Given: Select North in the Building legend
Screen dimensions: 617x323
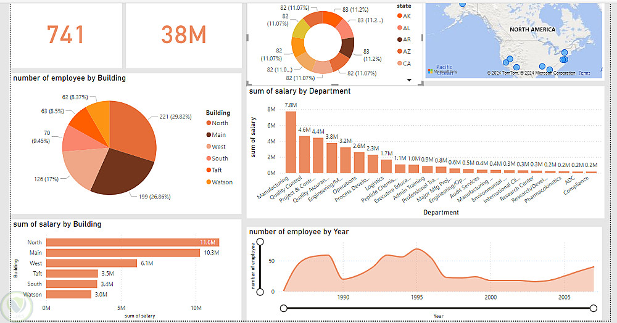Looking at the screenshot, I should (x=217, y=123).
